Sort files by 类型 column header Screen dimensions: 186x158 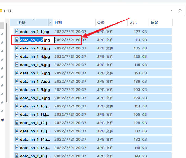(101, 22)
